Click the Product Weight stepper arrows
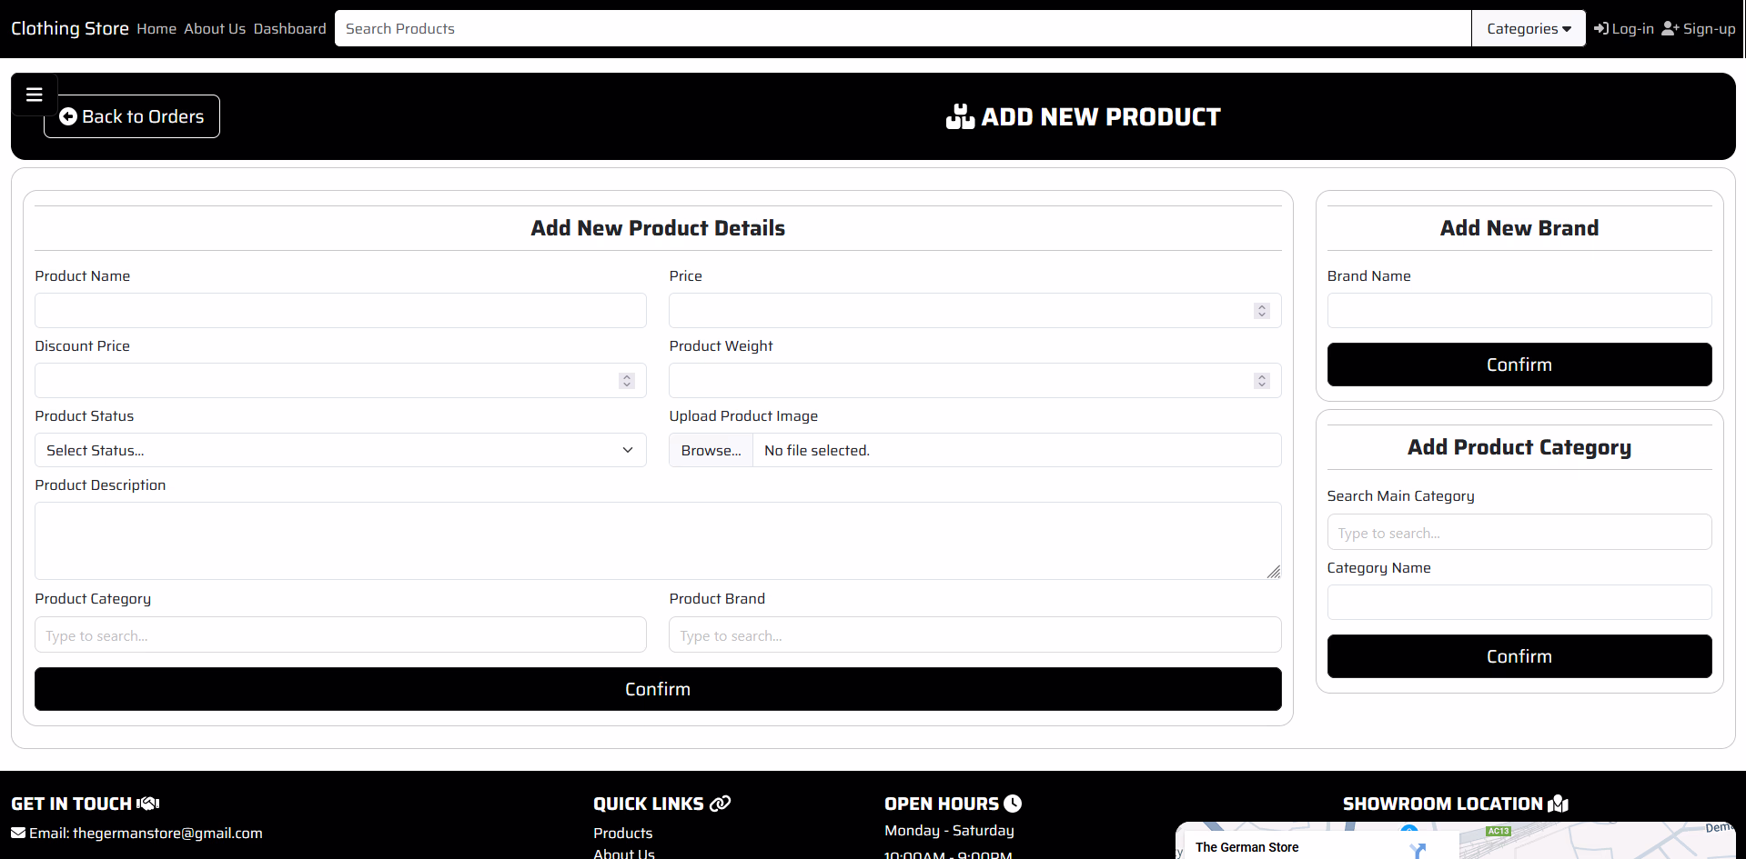The image size is (1746, 859). pos(1261,381)
